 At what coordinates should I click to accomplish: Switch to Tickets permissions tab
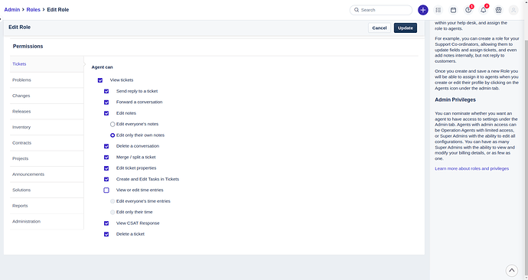tap(47, 64)
